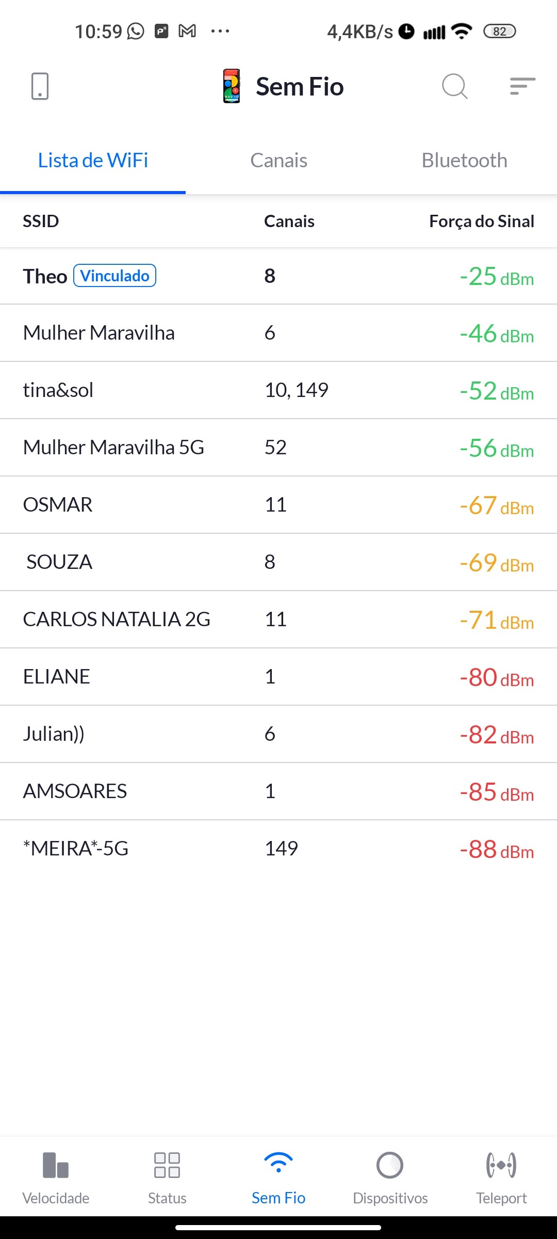Tap the WhatsApp notification icon in status bar
This screenshot has width=557, height=1239.
136,31
